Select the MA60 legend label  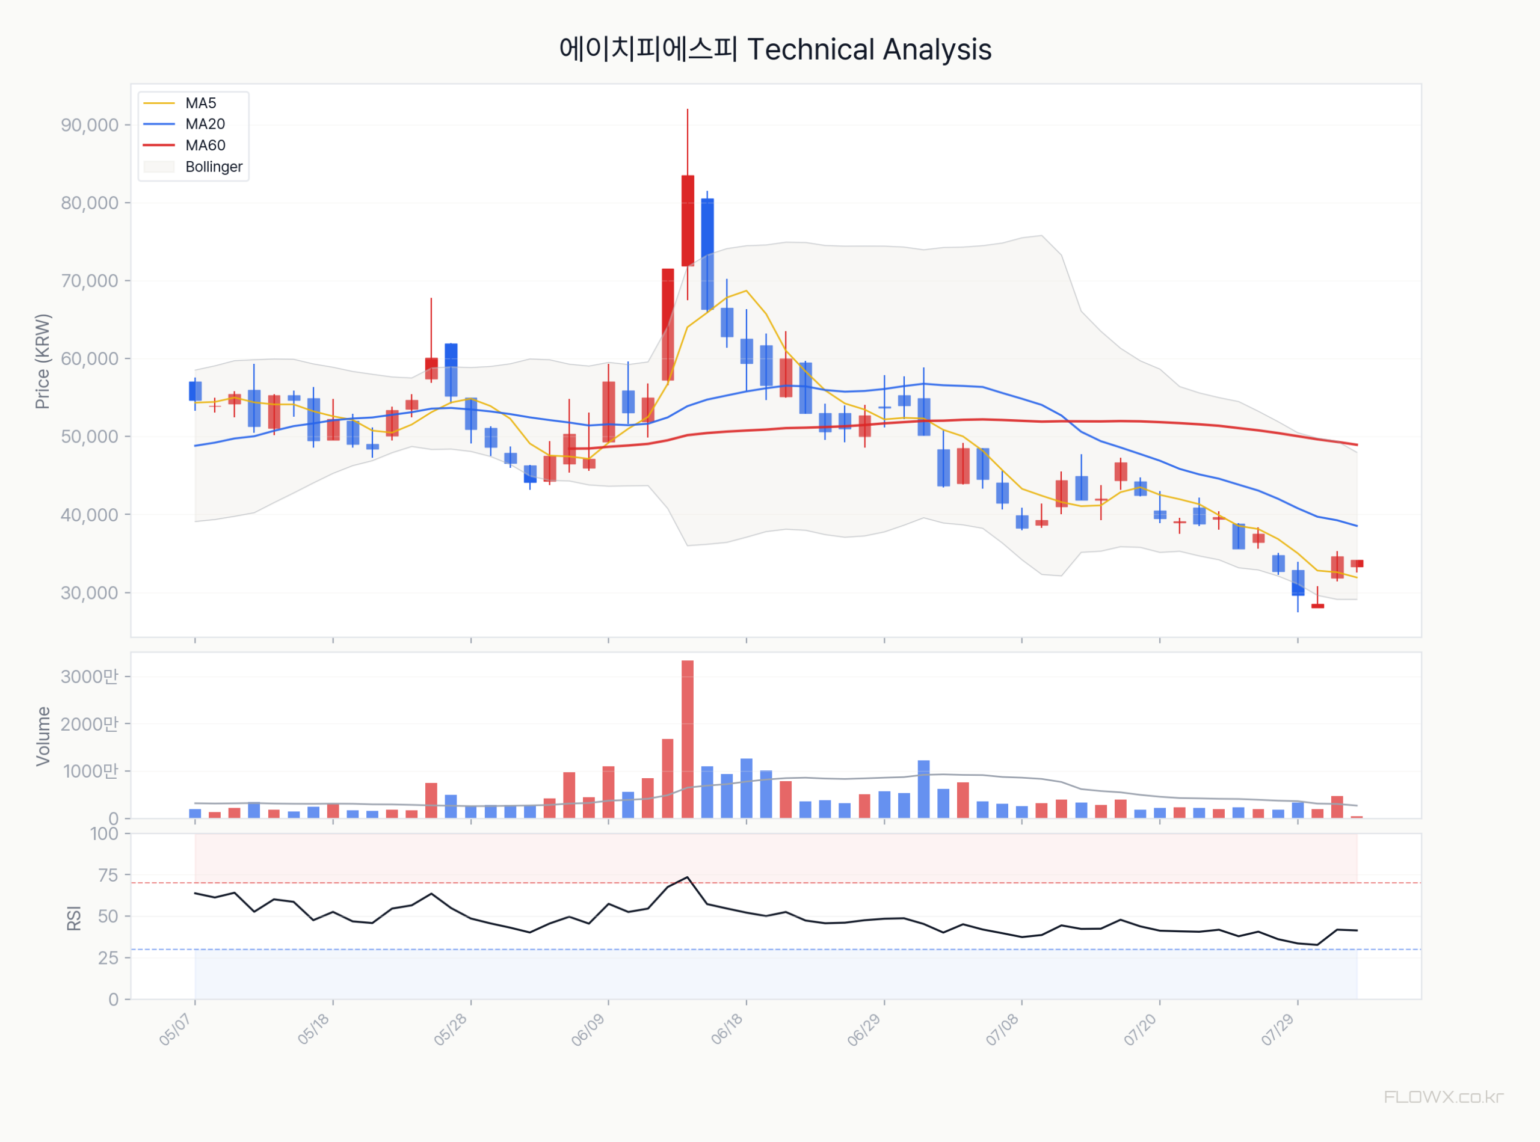click(205, 145)
